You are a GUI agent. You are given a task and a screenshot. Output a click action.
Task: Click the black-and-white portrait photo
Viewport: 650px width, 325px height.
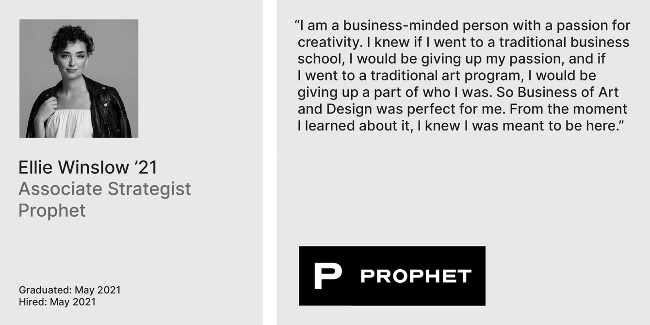pos(79,79)
